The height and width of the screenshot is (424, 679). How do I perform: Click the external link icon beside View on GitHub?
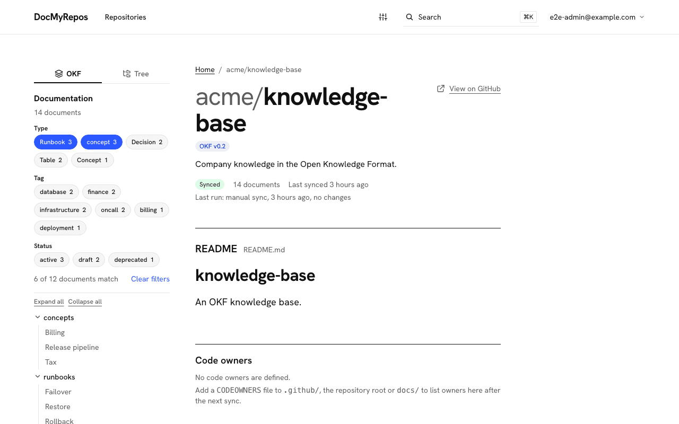tap(441, 89)
